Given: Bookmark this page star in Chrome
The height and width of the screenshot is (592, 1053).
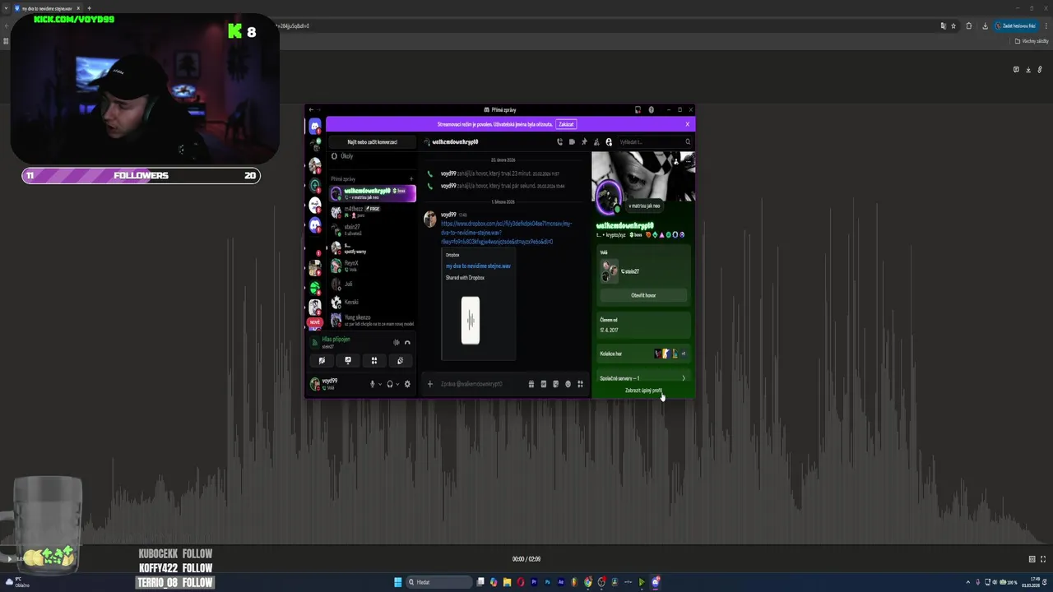Looking at the screenshot, I should (x=953, y=25).
